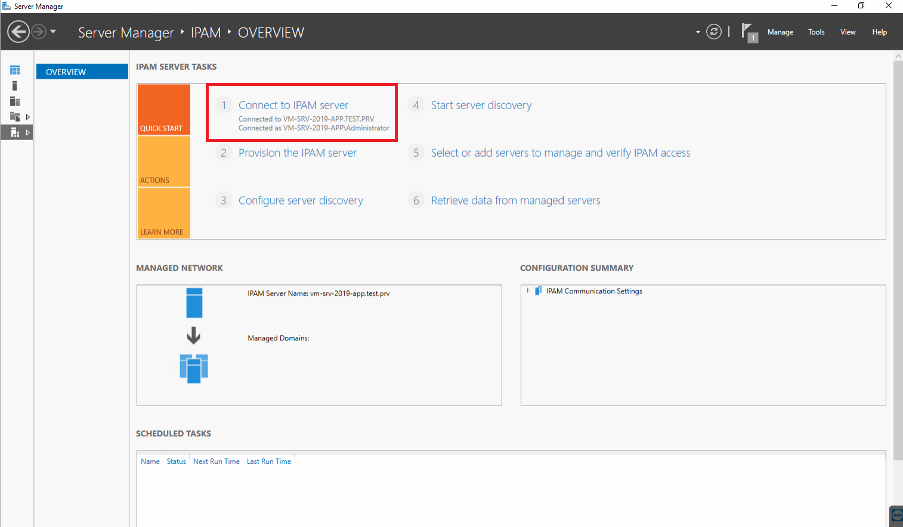903x527 pixels.
Task: Go back with the Back arrow button
Action: (18, 32)
